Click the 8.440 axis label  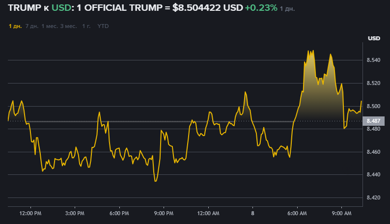pos(374,175)
